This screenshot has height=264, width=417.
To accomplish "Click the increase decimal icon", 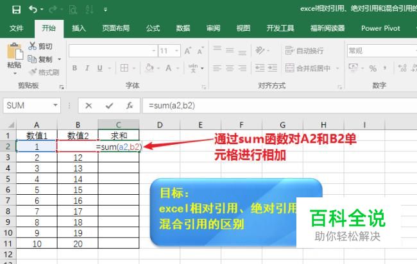I will [402, 69].
